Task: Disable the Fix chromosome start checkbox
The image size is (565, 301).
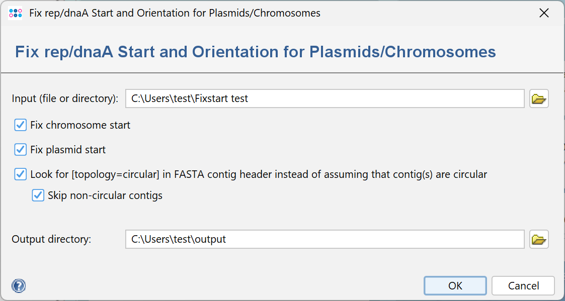Action: coord(21,125)
